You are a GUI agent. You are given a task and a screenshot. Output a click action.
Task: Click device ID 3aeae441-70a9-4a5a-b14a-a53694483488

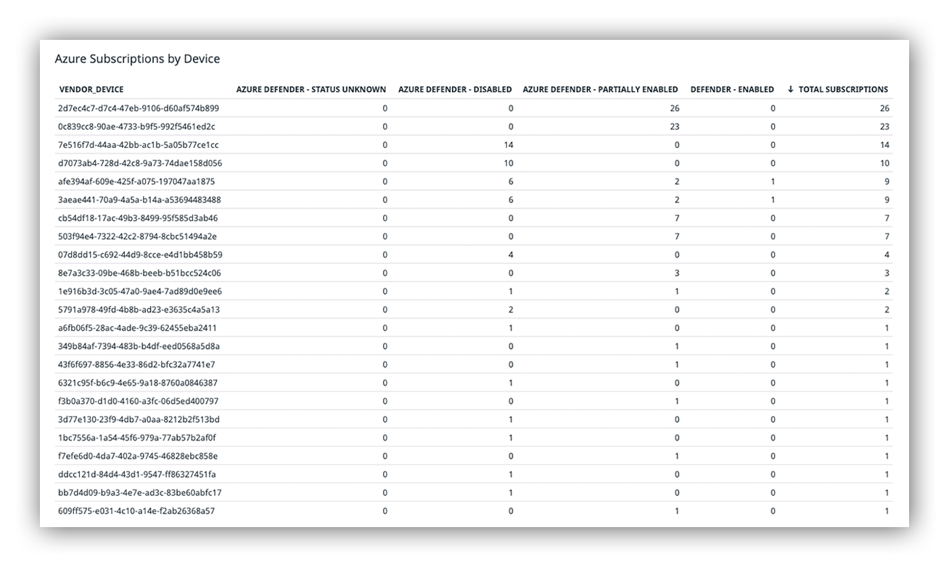(139, 200)
